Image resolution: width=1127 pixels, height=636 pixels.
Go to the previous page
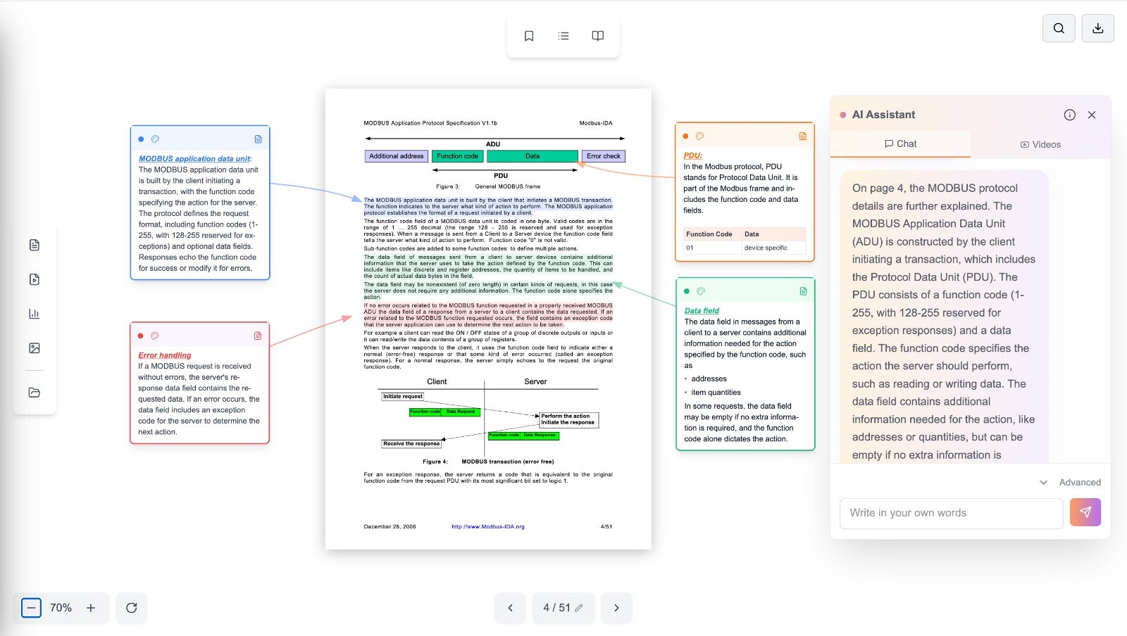pyautogui.click(x=511, y=608)
